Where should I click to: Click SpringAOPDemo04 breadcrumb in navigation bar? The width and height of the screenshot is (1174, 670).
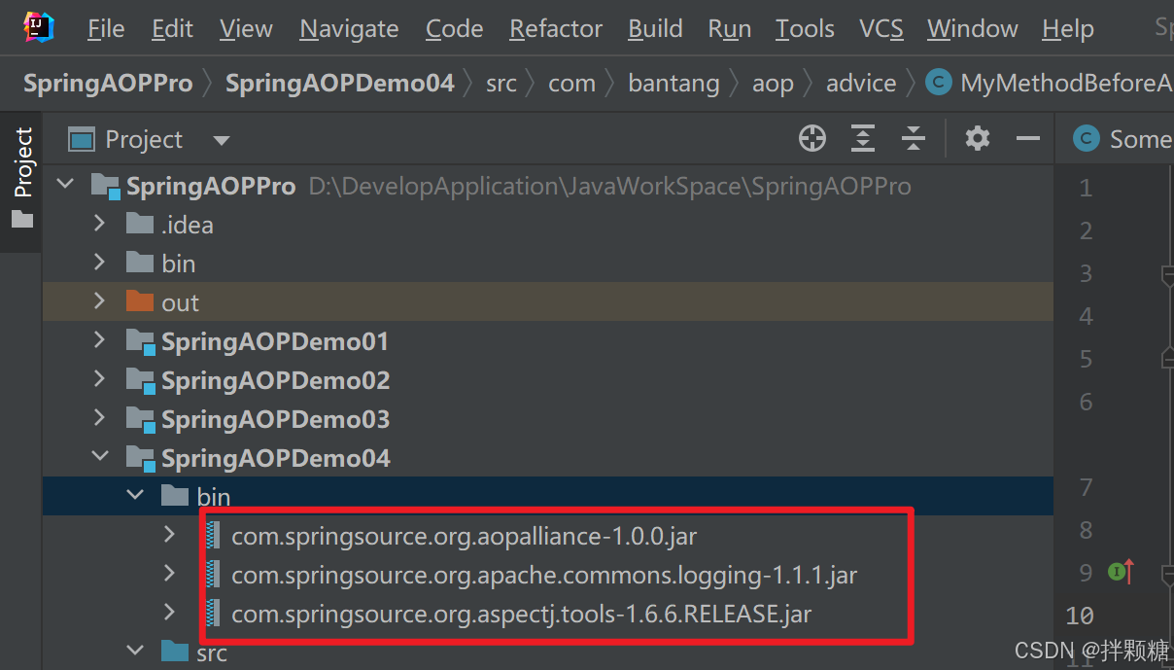[x=340, y=84]
